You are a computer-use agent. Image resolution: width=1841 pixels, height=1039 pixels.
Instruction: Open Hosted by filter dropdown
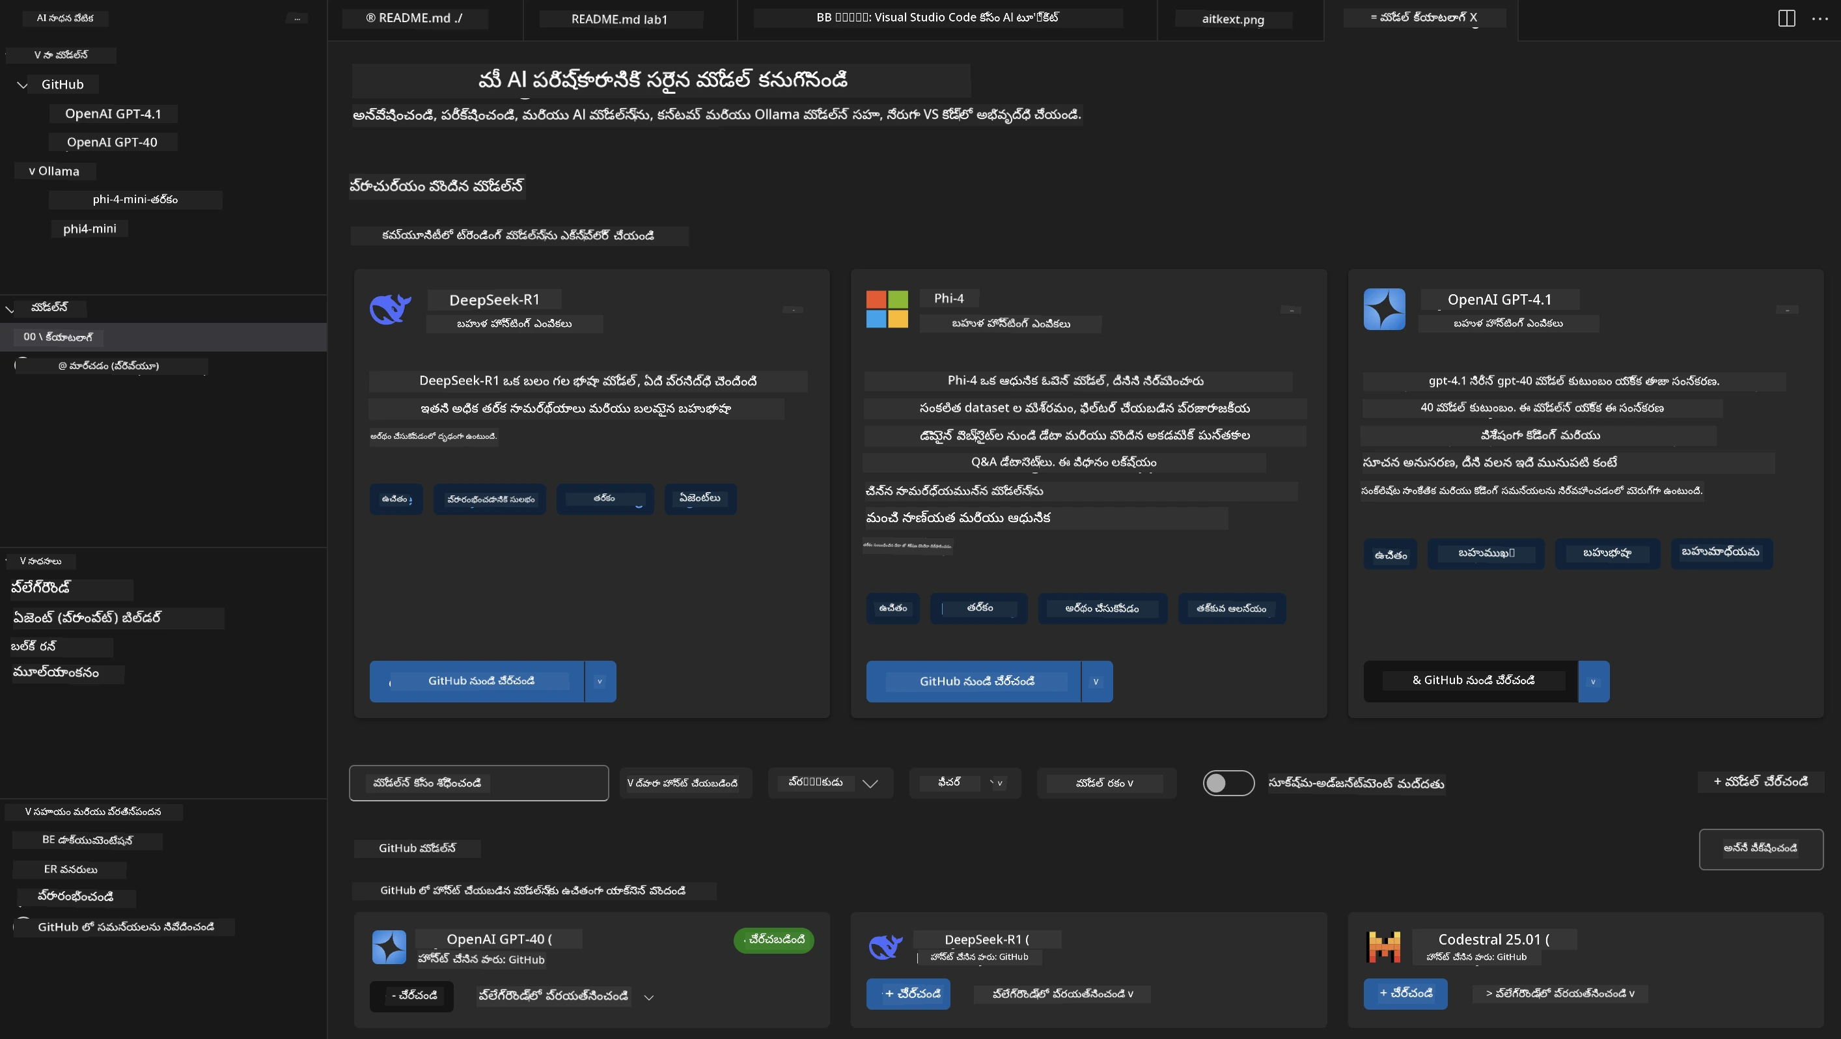[685, 783]
